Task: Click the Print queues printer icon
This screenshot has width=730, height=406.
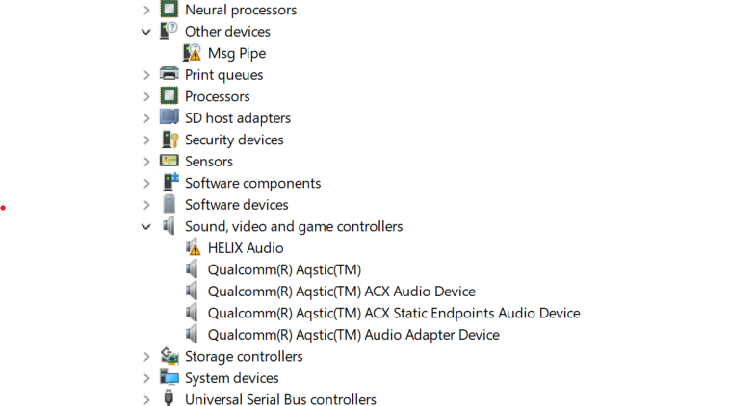Action: (169, 75)
